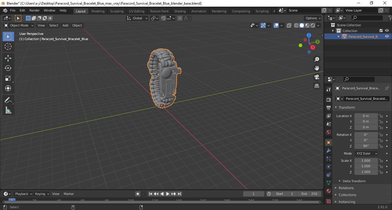The image size is (392, 210).
Task: Open the Physics properties tab
Action: click(329, 167)
